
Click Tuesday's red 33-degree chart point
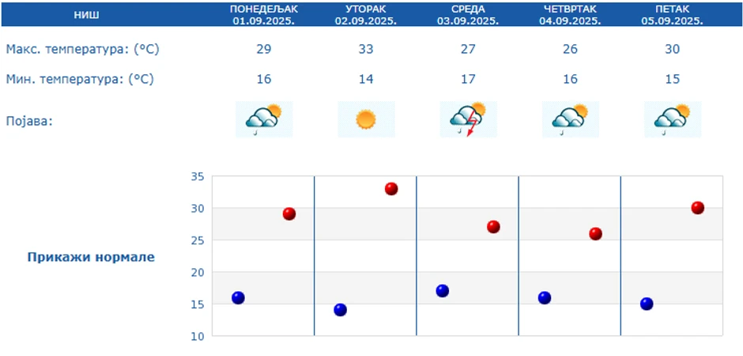point(391,188)
